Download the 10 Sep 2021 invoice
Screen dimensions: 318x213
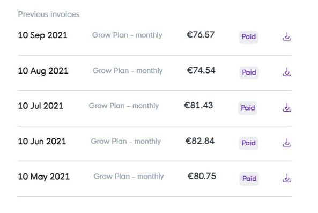(x=287, y=36)
